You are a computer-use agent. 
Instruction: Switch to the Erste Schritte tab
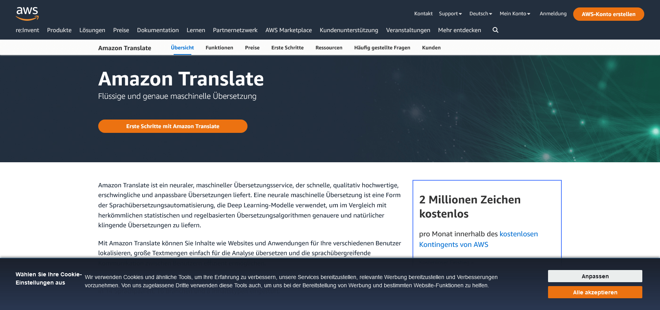288,48
